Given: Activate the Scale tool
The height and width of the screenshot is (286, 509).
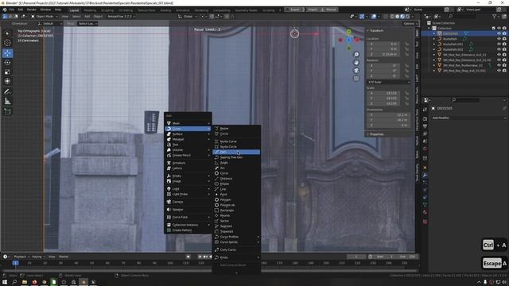Looking at the screenshot, I should click(x=7, y=71).
